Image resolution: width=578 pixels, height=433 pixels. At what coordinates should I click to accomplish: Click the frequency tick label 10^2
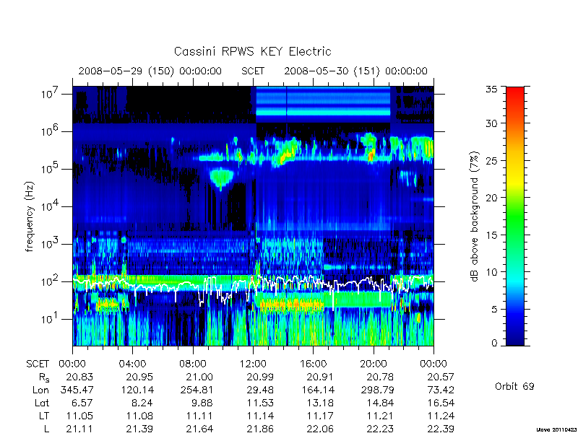pyautogui.click(x=51, y=281)
